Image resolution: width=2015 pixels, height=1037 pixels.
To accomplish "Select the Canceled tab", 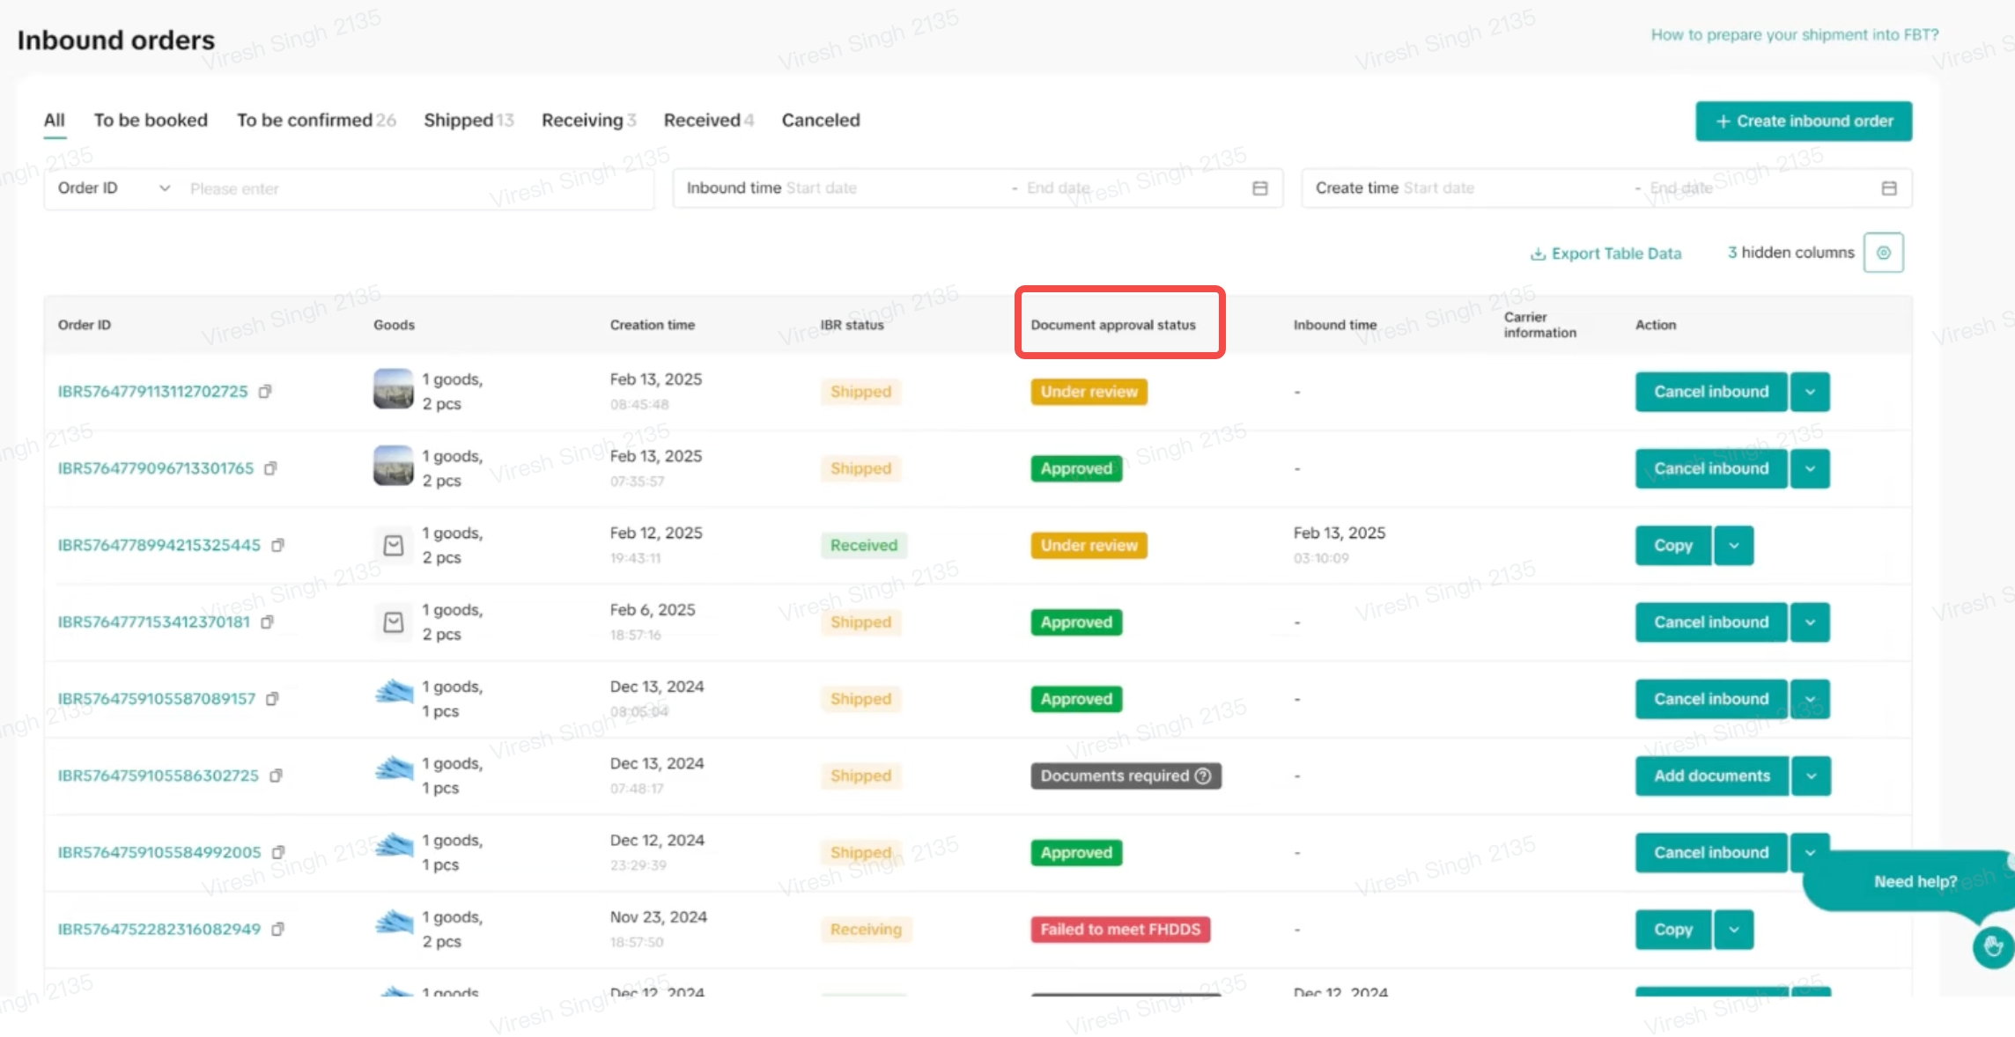I will (820, 121).
